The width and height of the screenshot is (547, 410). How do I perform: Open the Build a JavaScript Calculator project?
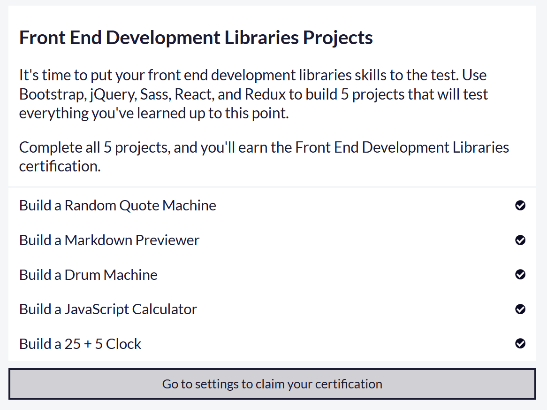pos(108,309)
